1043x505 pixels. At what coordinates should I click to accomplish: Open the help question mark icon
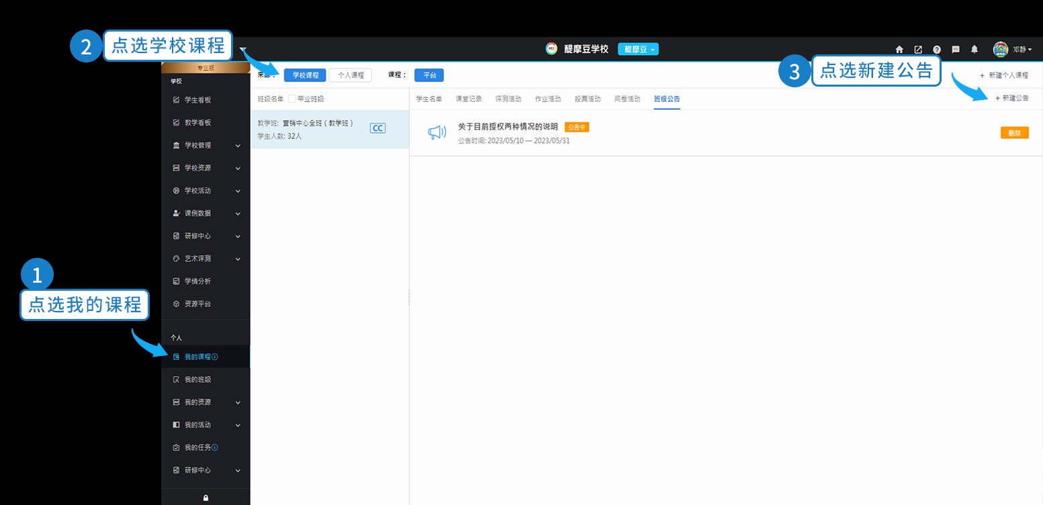[x=937, y=50]
